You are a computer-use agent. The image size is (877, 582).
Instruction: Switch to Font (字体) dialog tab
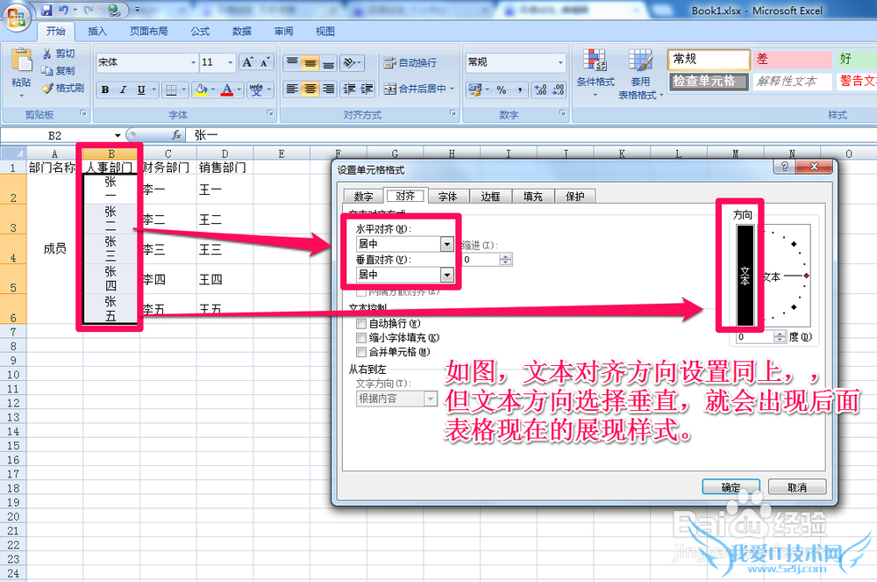click(447, 197)
